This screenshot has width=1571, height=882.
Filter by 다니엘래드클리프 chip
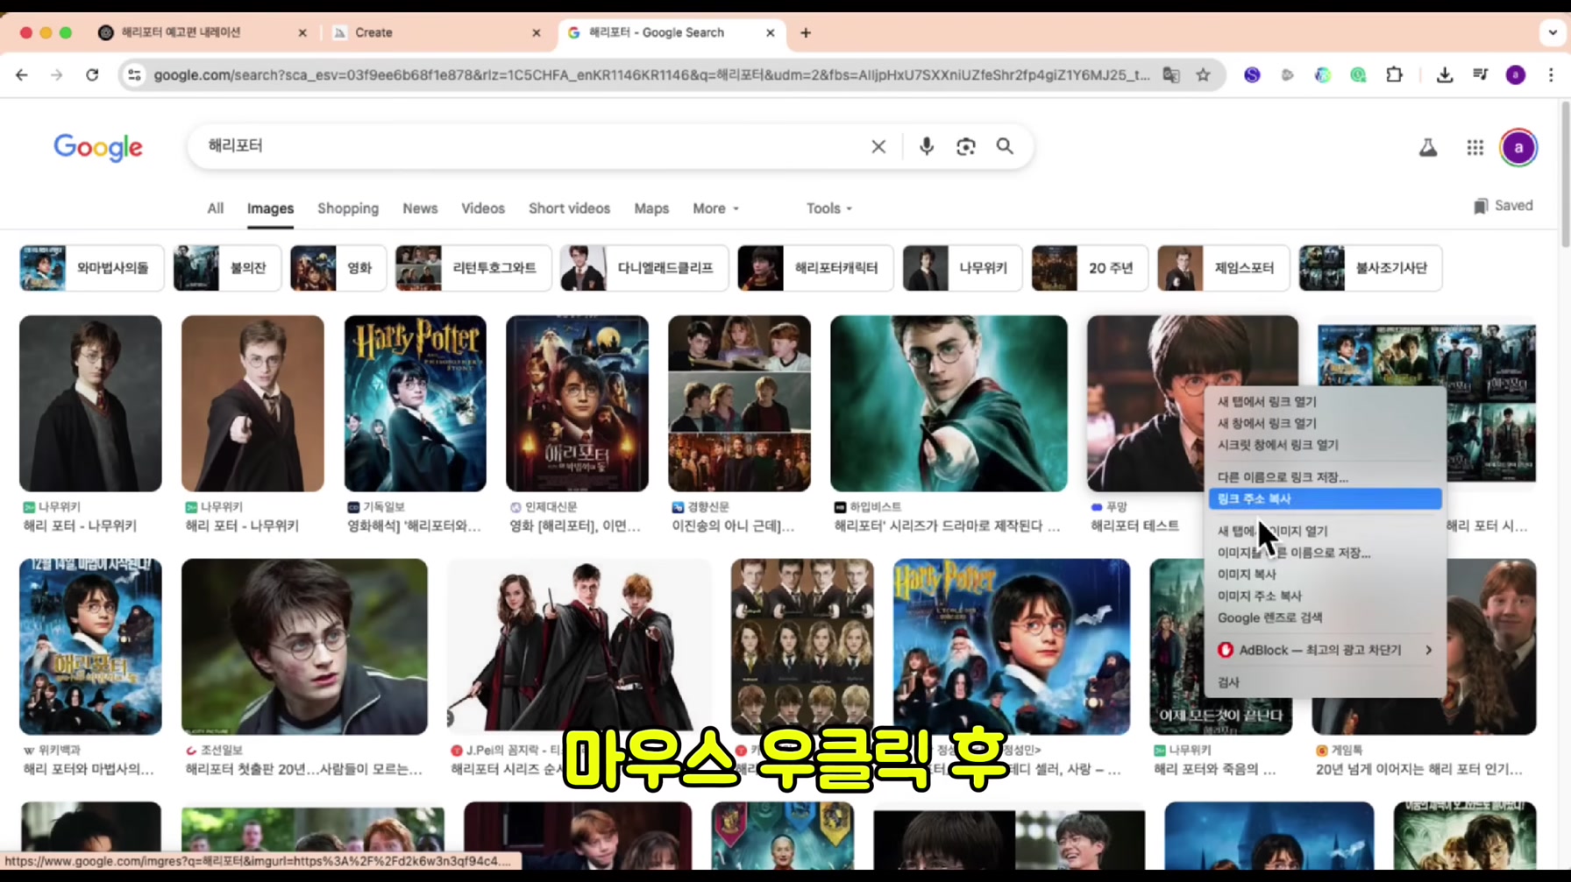pyautogui.click(x=644, y=268)
